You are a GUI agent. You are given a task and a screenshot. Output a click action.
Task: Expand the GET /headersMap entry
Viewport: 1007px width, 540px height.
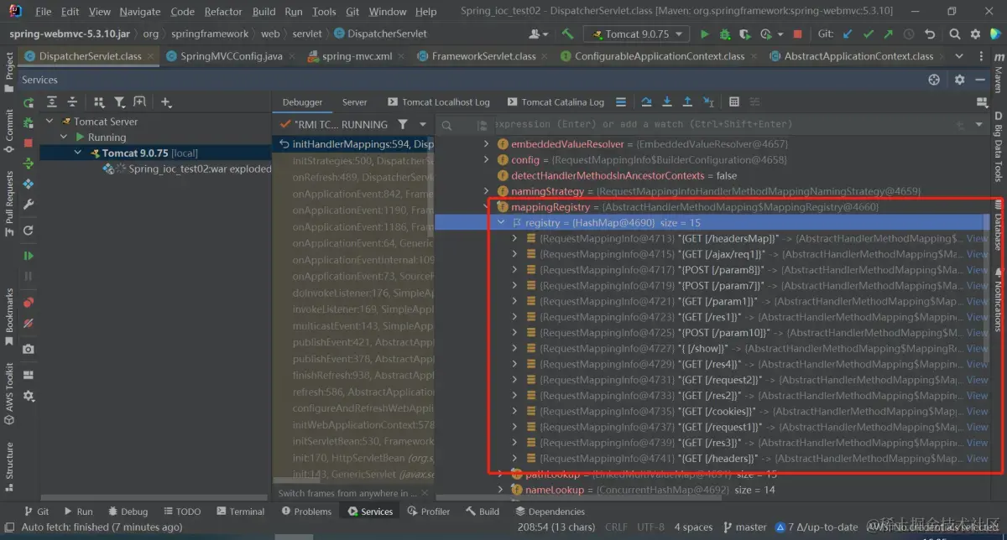click(x=514, y=239)
